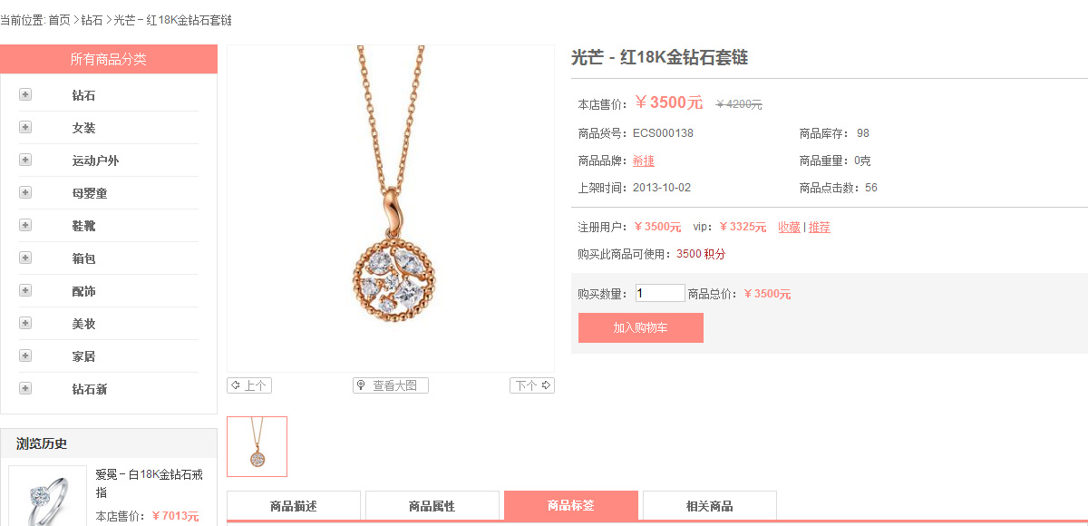
Task: Expand the 钻石新 category plus icon
Action: point(25,388)
